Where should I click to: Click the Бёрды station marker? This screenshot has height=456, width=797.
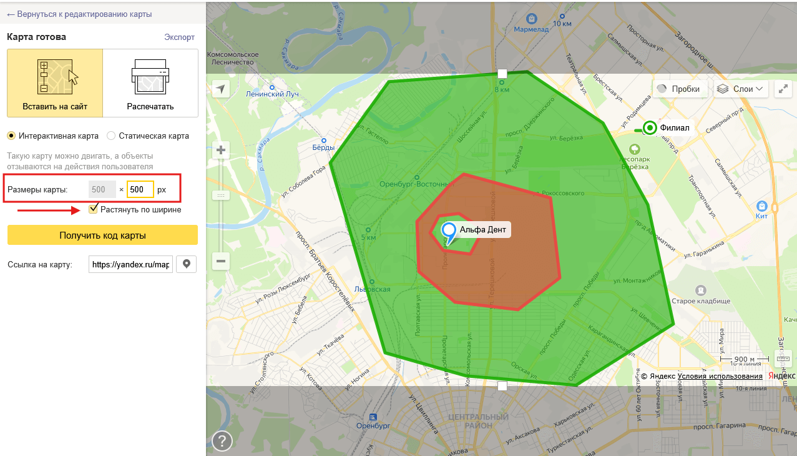tap(323, 141)
